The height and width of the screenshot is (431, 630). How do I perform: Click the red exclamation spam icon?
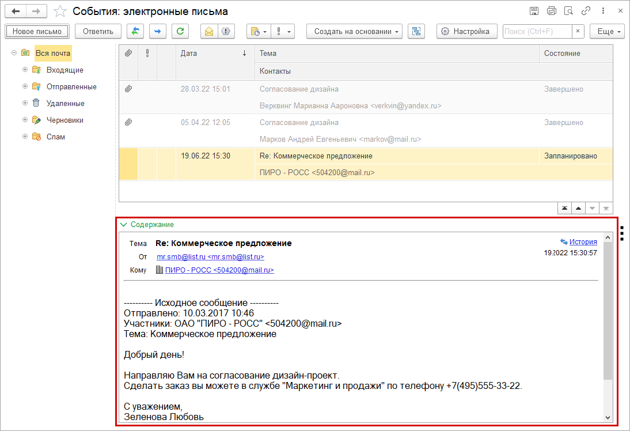226,31
